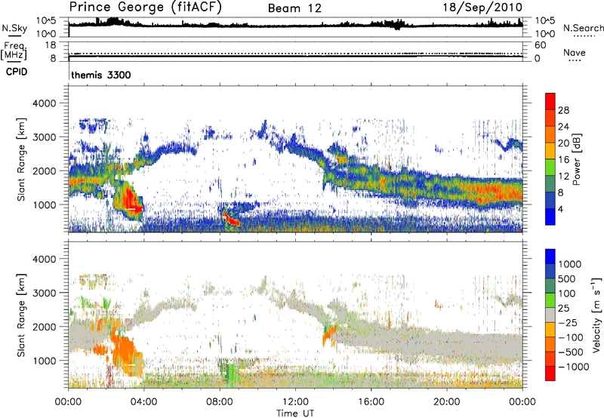Click the '28' value on Power color bar

pyautogui.click(x=563, y=110)
